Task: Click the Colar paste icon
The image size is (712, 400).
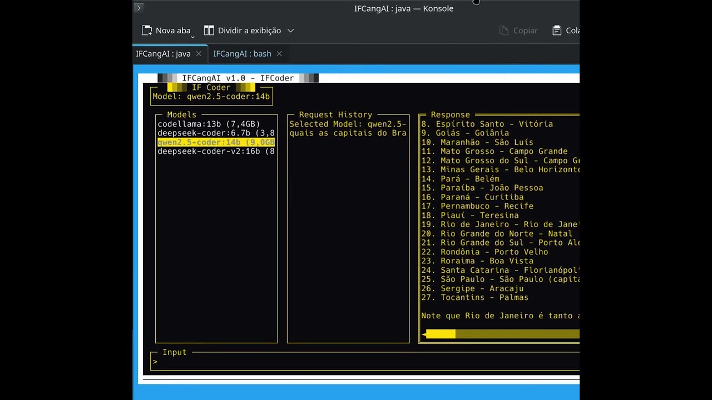Action: (x=557, y=31)
